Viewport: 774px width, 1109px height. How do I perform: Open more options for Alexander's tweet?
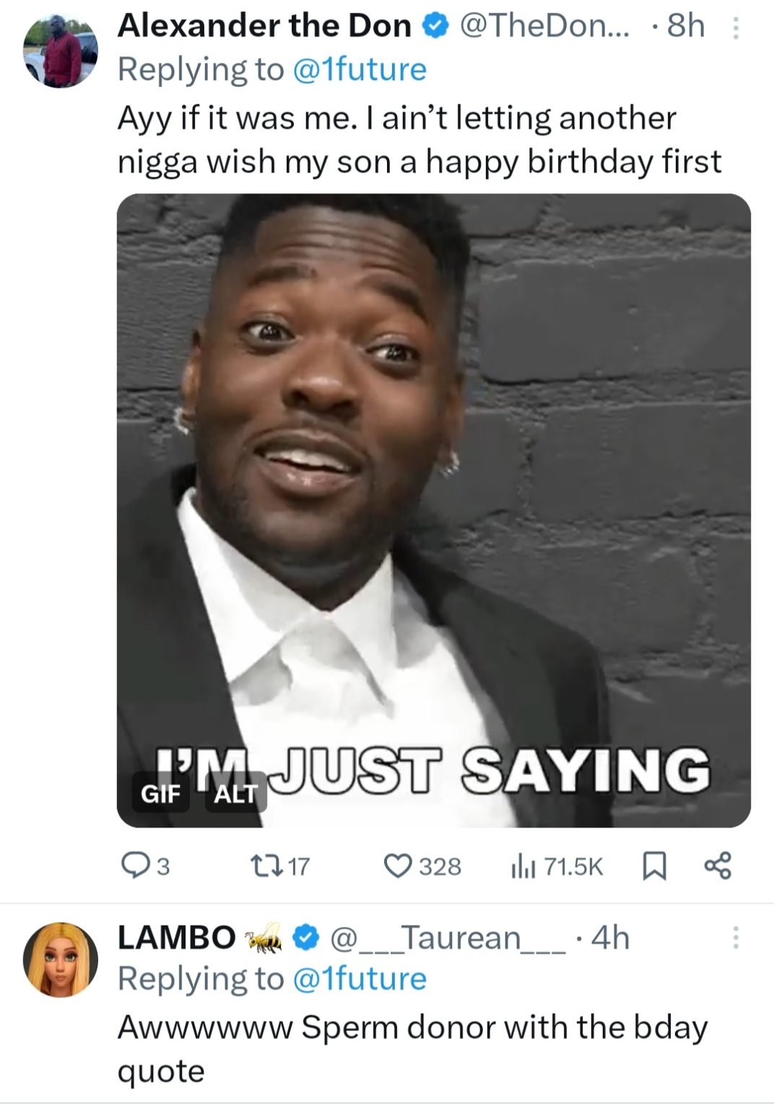point(736,28)
